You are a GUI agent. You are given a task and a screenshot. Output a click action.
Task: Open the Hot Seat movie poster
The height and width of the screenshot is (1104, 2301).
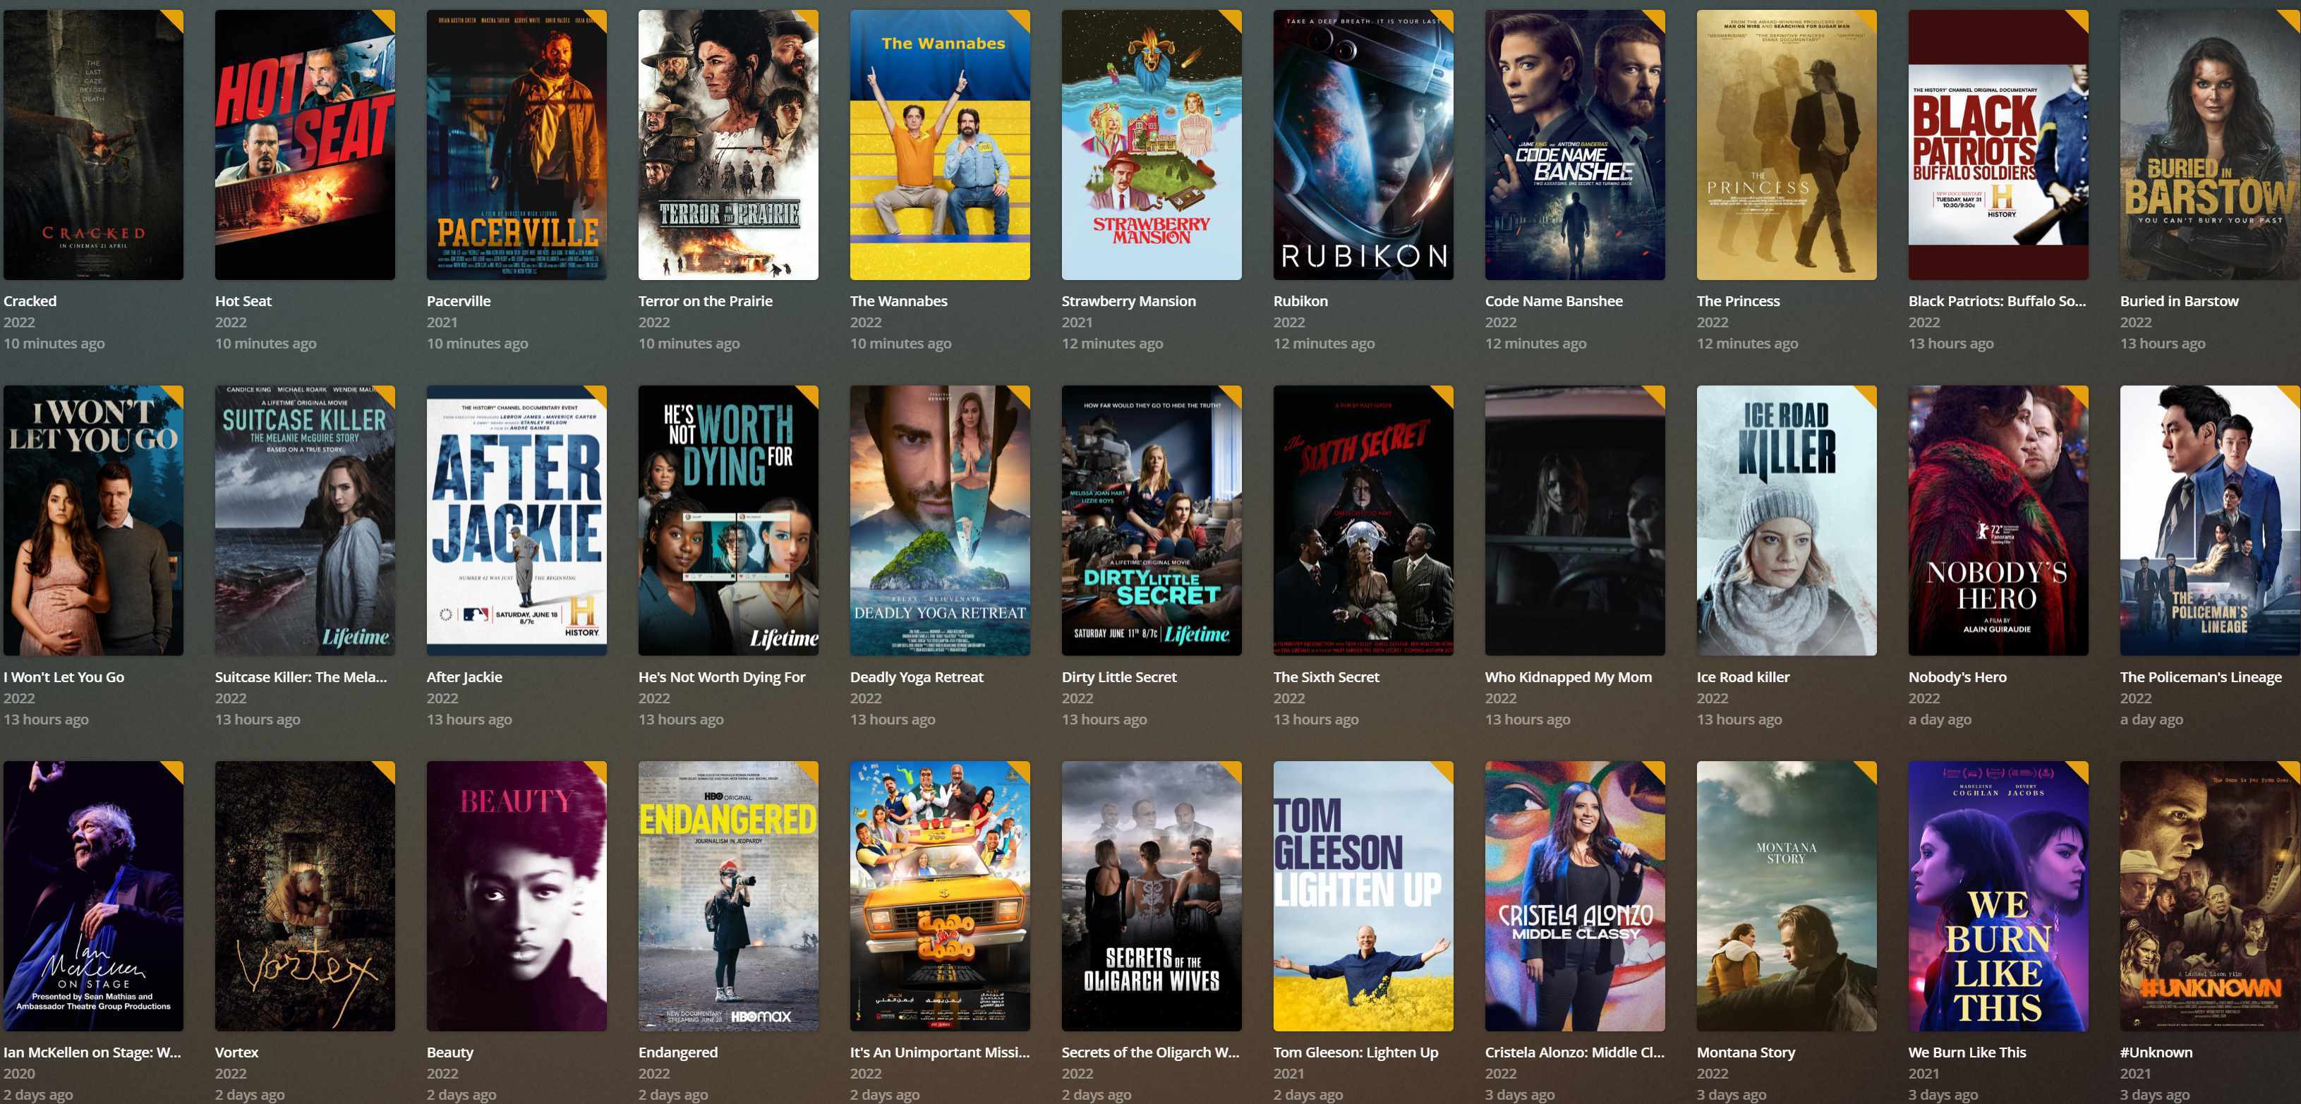coord(305,145)
